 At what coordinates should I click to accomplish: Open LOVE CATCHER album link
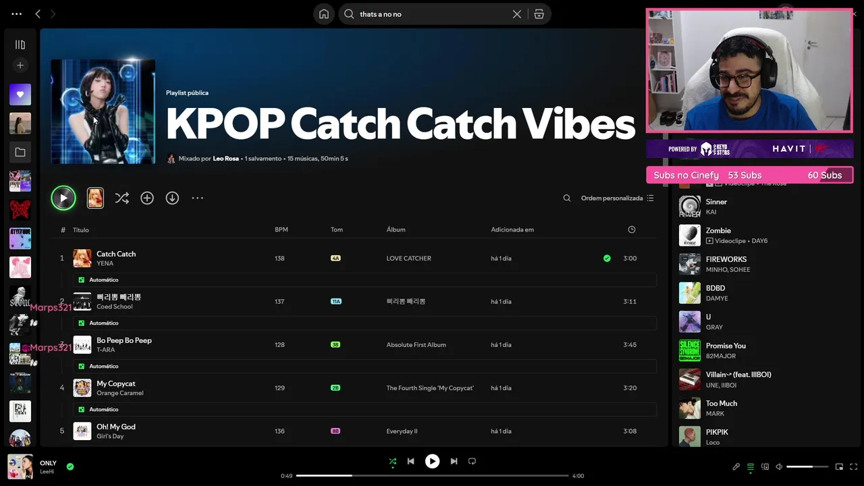click(x=408, y=259)
